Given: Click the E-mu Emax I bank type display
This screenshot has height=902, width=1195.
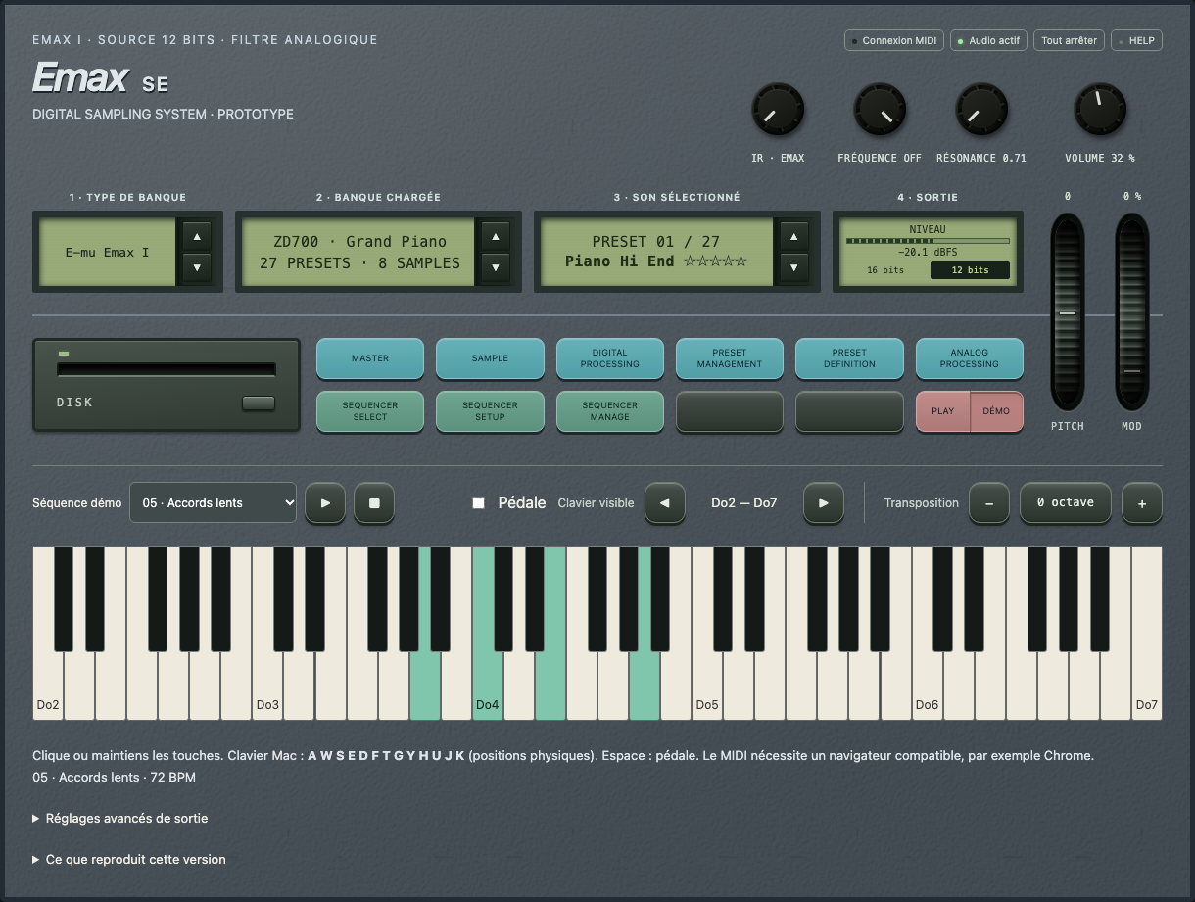Looking at the screenshot, I should [108, 252].
